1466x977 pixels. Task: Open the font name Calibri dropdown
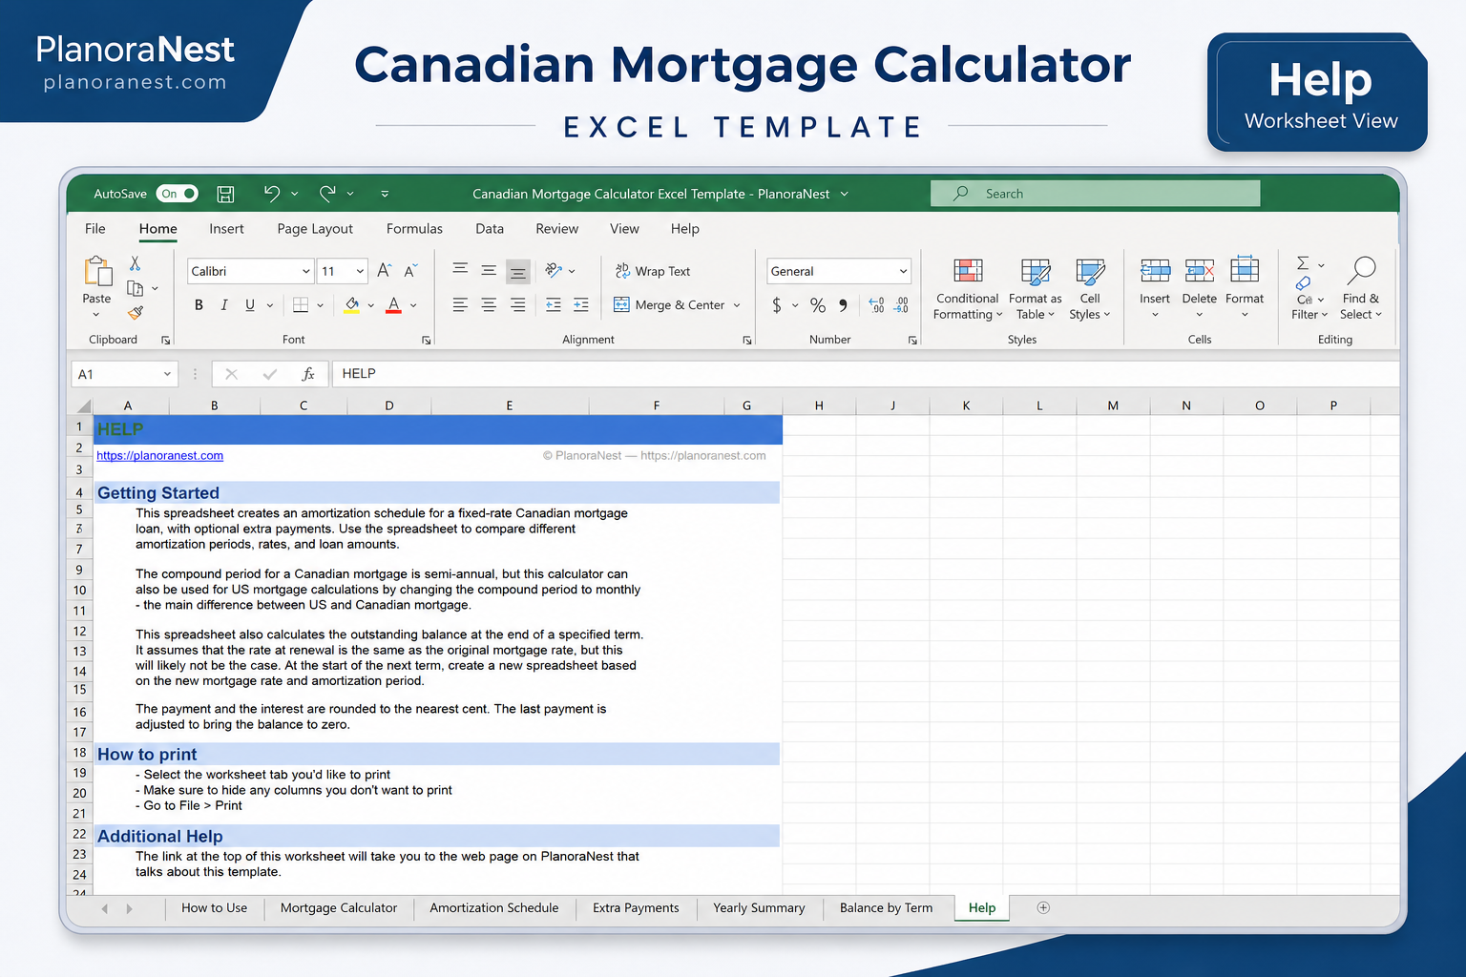point(306,271)
